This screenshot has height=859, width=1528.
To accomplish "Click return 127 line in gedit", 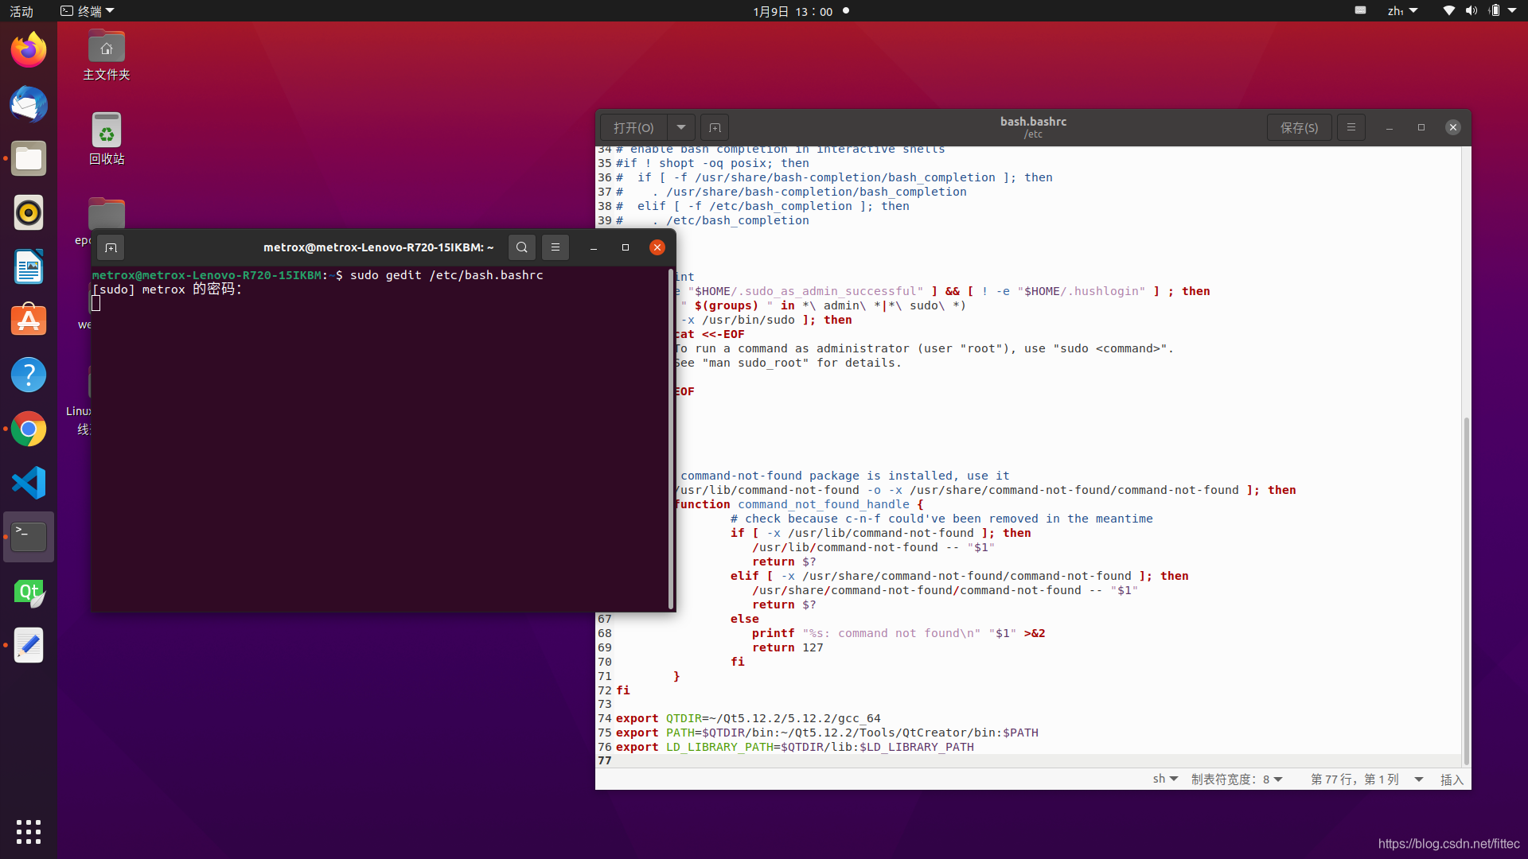I will 787,647.
